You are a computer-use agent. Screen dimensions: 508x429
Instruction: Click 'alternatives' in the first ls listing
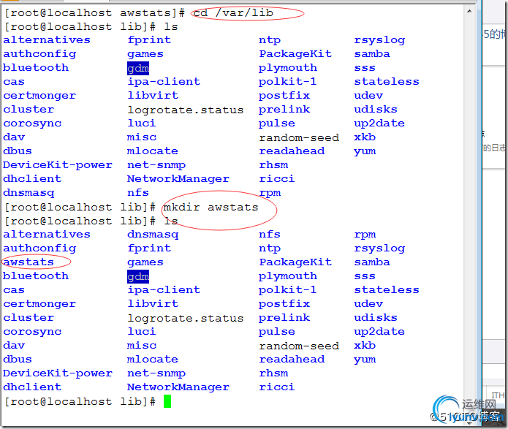pyautogui.click(x=47, y=40)
